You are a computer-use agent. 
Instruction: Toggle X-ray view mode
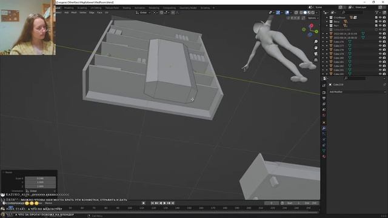296,12
